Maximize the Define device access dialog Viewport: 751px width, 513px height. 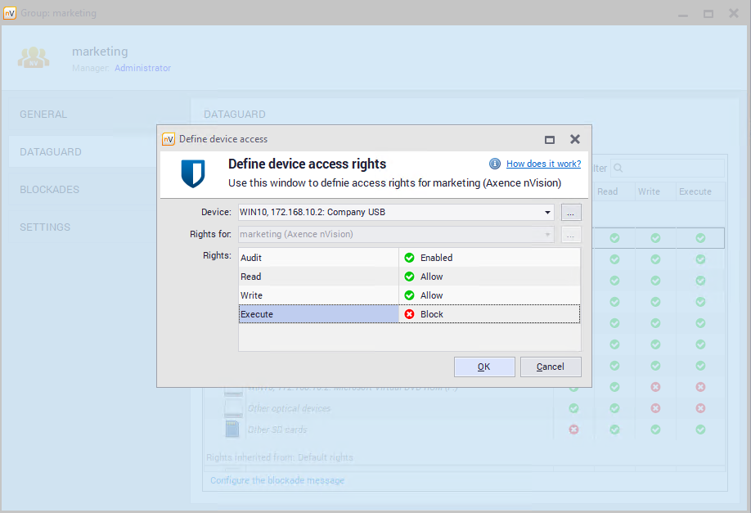pyautogui.click(x=550, y=139)
